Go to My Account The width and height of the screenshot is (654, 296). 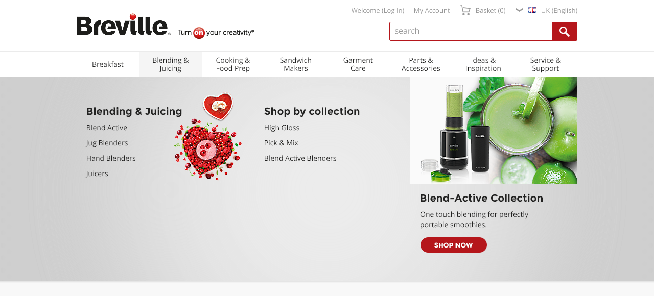(x=432, y=10)
